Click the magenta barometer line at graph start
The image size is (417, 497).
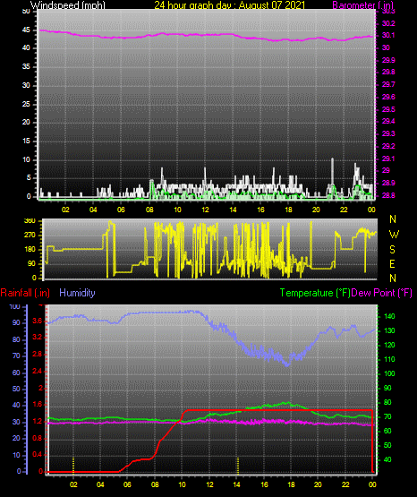tap(41, 30)
